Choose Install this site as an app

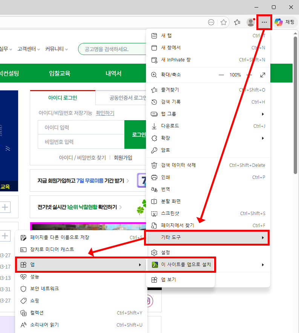181,264
